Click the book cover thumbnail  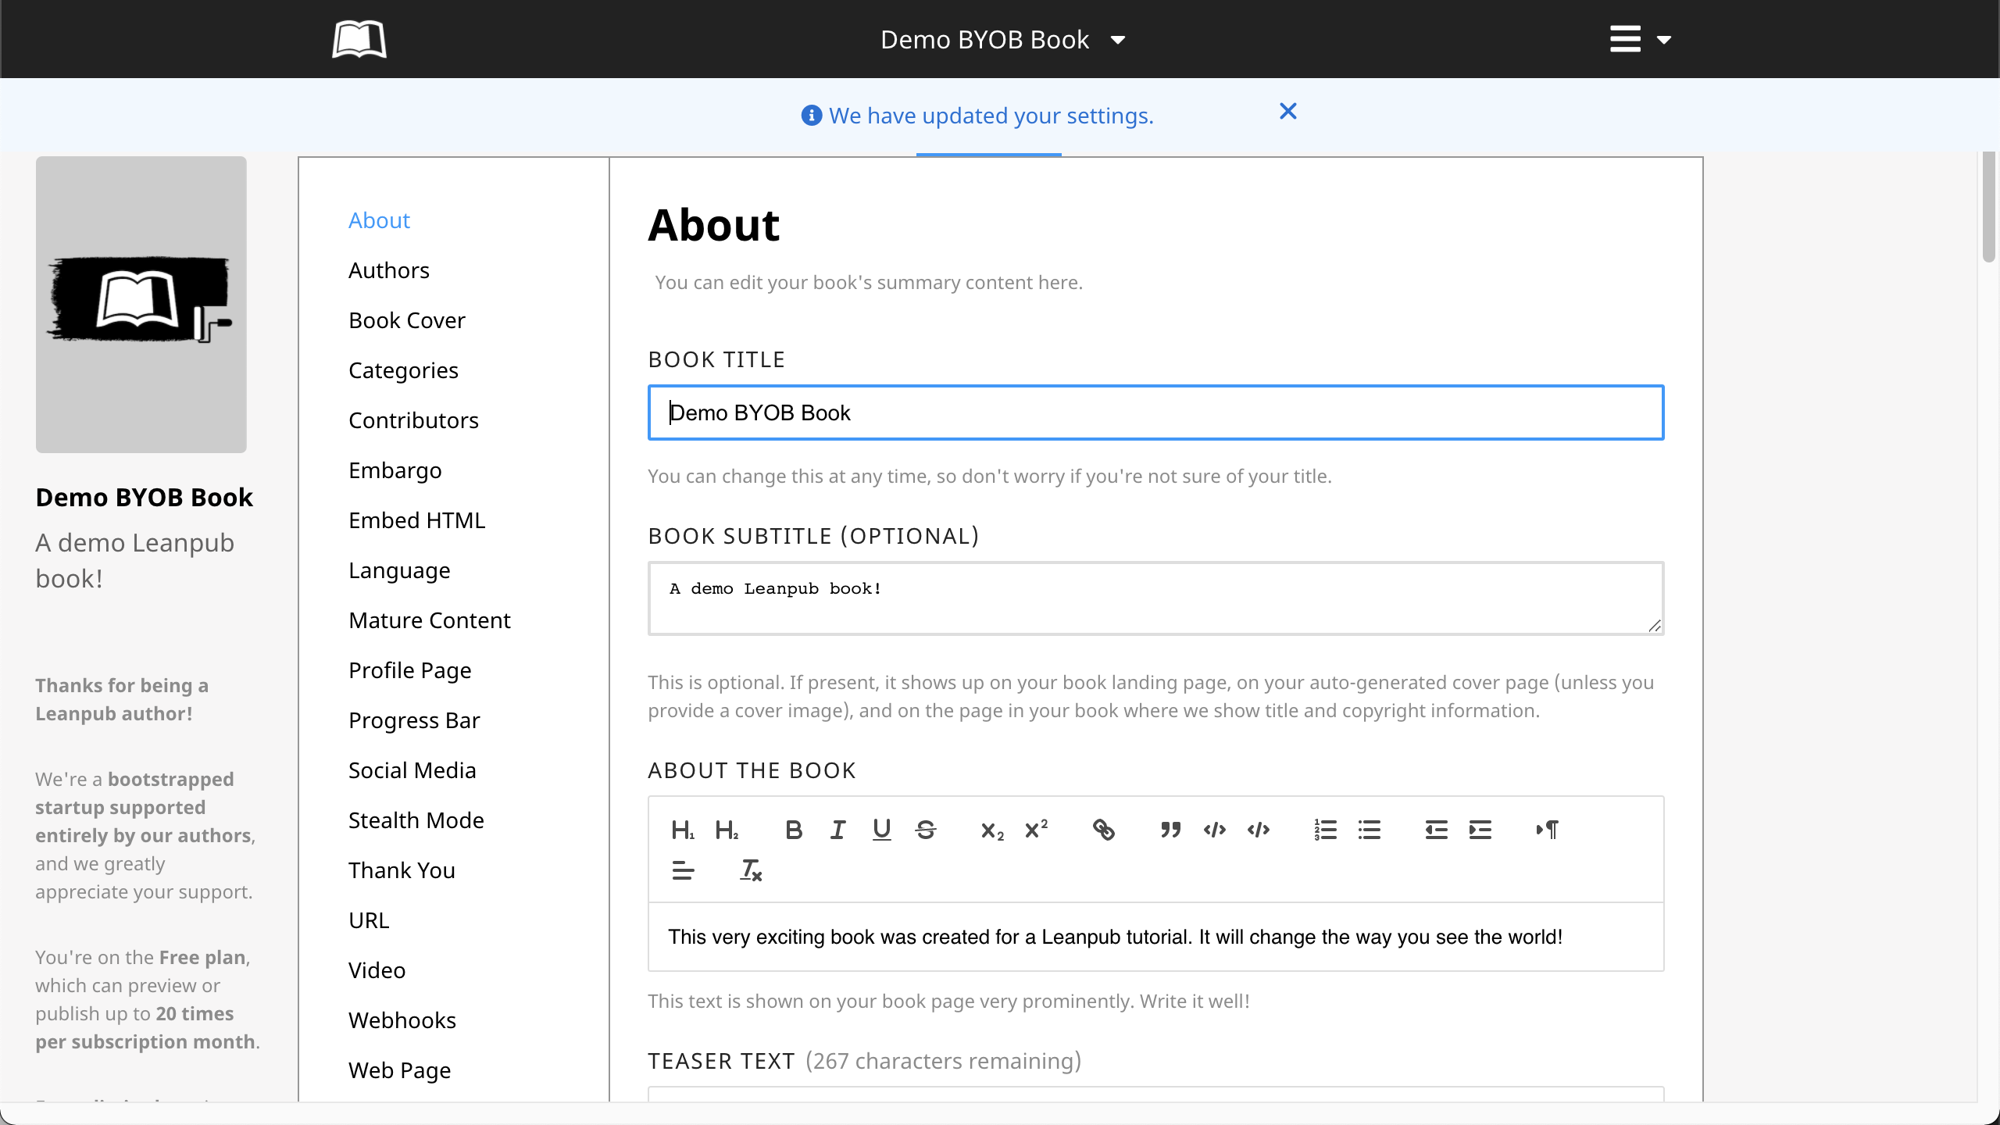click(x=141, y=305)
